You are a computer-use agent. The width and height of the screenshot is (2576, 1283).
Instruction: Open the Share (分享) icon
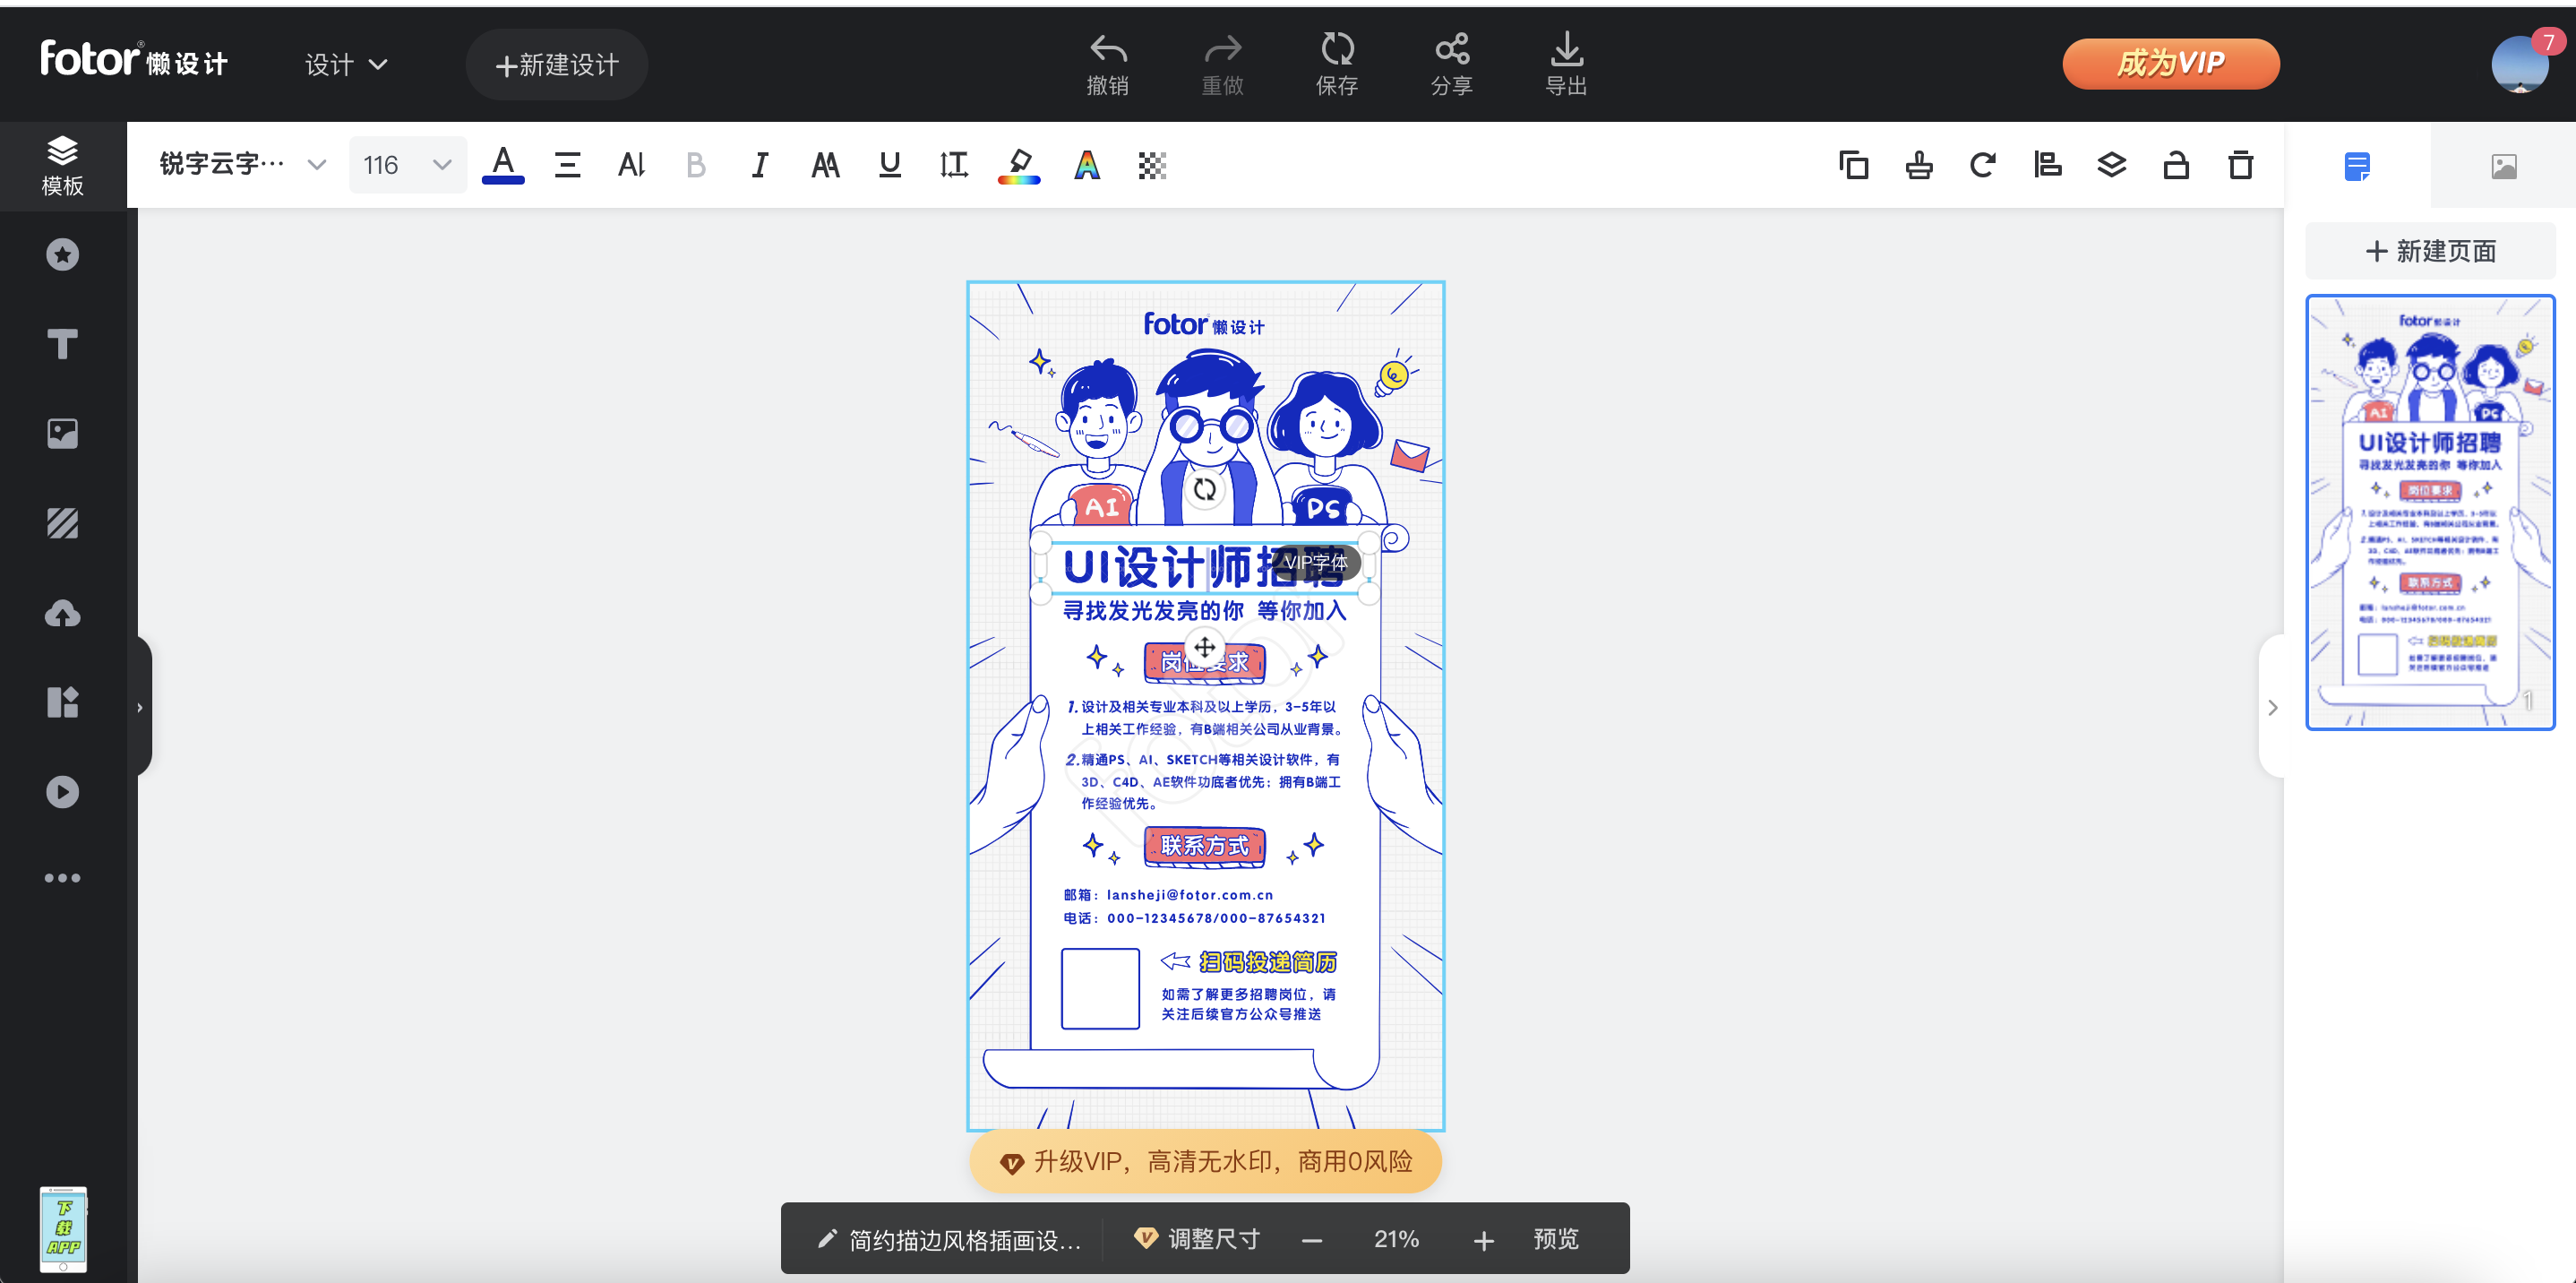coord(1451,50)
